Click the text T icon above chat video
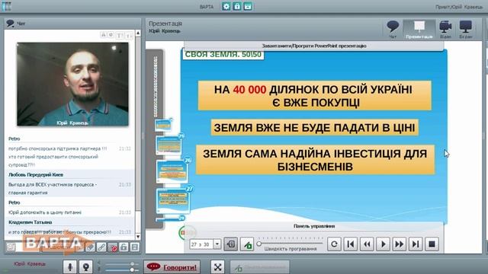The width and height of the screenshot is (488, 274). pyautogui.click(x=120, y=35)
